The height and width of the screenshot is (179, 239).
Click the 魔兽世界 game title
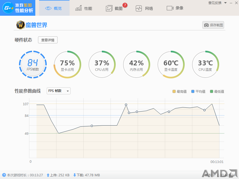tap(36, 25)
